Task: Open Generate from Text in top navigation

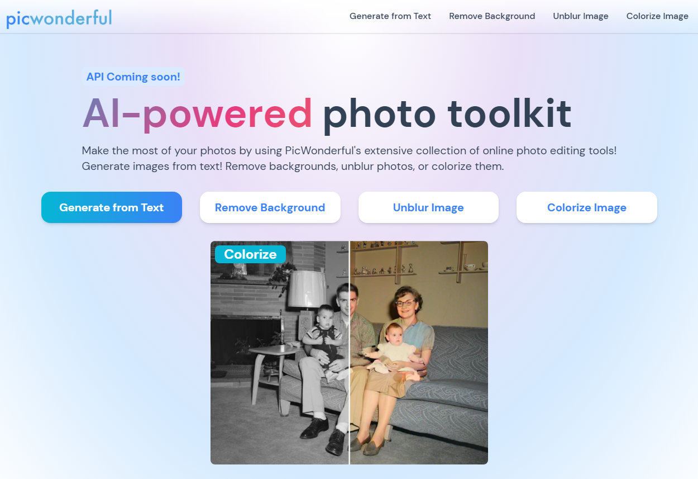Action: (x=390, y=16)
